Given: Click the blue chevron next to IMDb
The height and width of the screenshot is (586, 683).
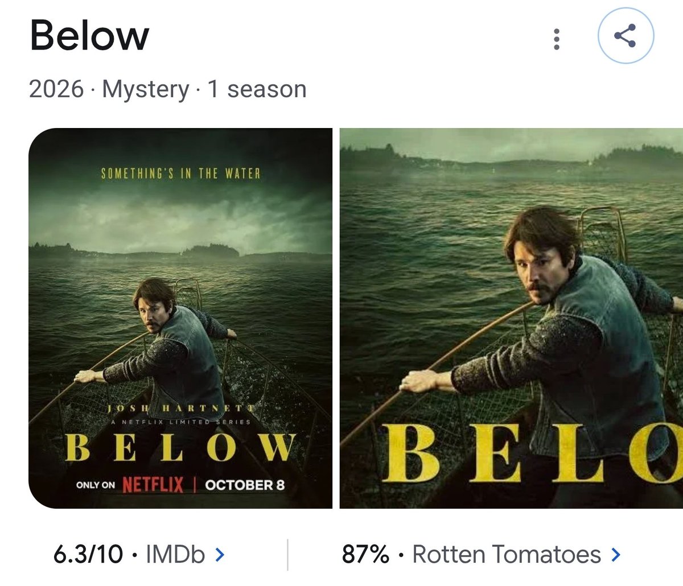Looking at the screenshot, I should [220, 554].
